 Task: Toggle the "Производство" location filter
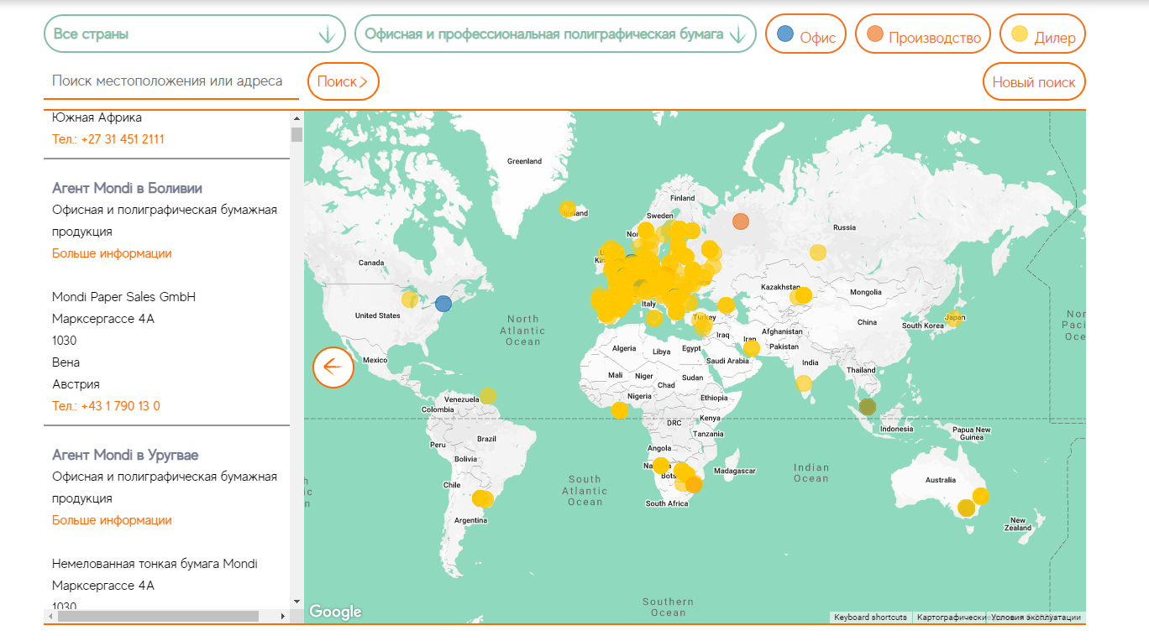point(923,34)
